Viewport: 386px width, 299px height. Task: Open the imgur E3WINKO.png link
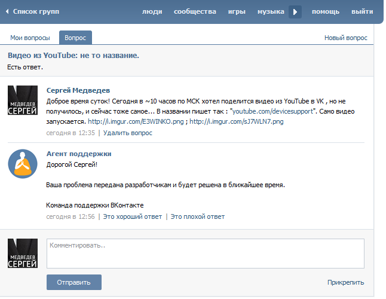pyautogui.click(x=136, y=121)
